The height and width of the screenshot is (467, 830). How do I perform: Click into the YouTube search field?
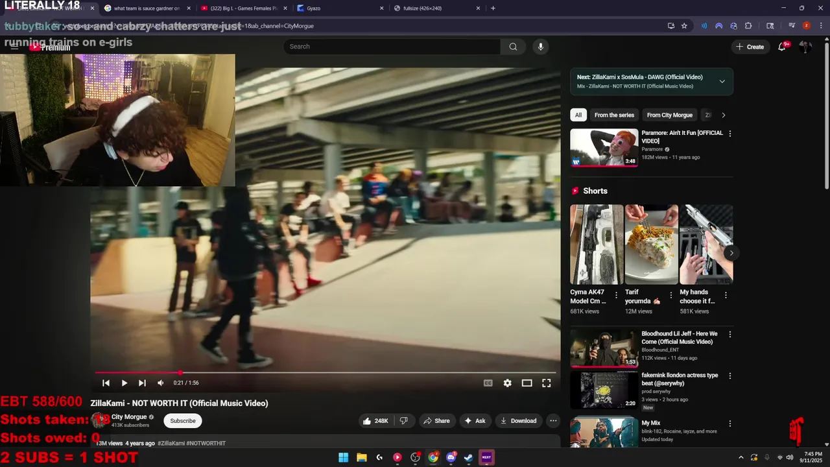[392, 47]
